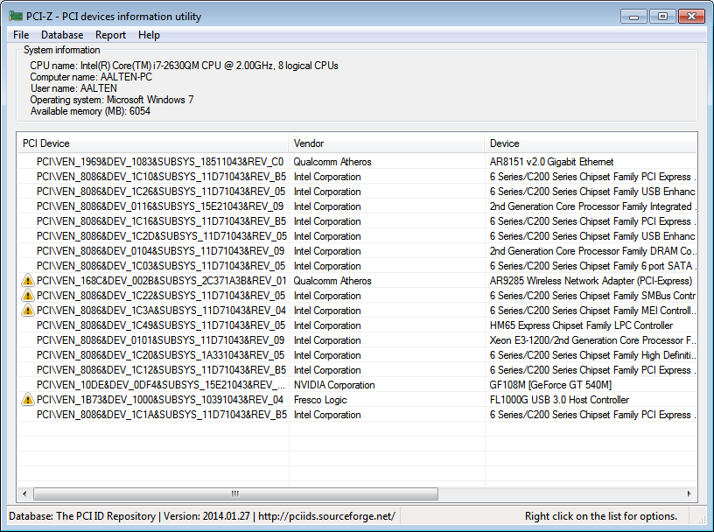Click Computer name: AALTEN-PC text

[x=91, y=77]
